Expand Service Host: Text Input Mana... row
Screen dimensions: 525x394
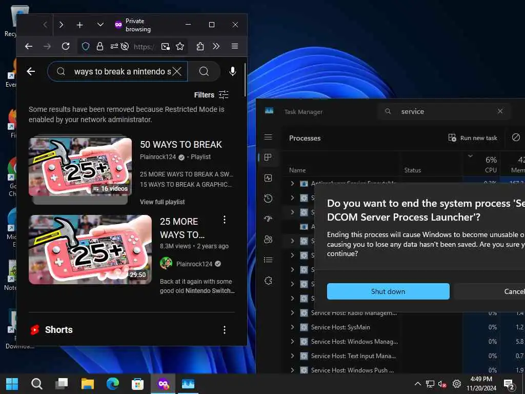(292, 356)
